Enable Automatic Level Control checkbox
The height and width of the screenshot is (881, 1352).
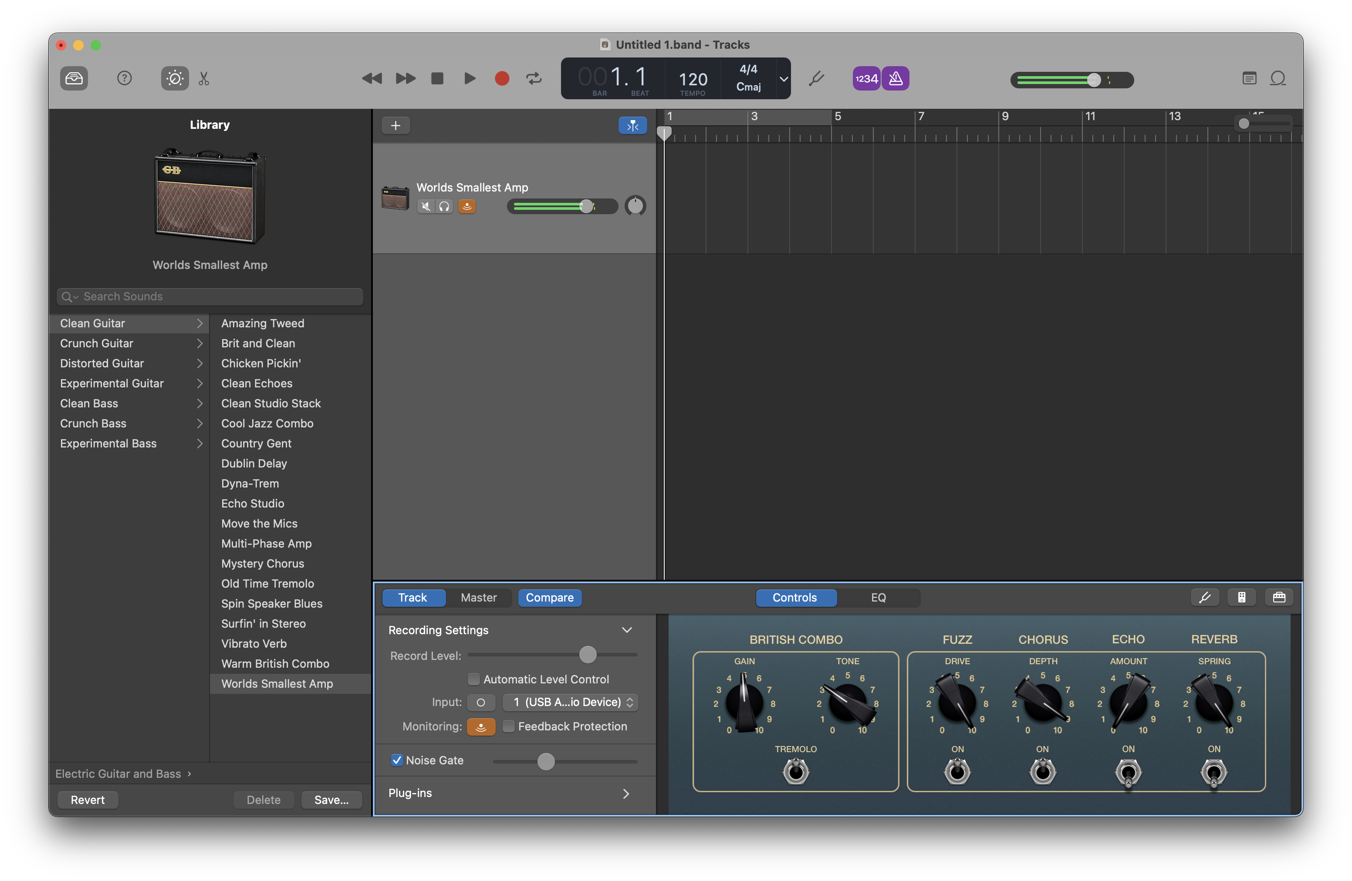click(473, 679)
